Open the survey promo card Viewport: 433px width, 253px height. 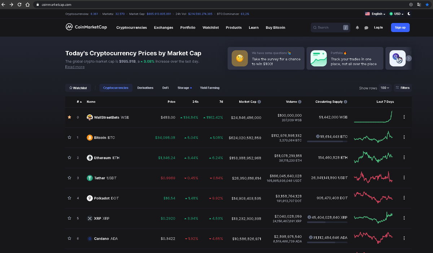click(x=266, y=58)
